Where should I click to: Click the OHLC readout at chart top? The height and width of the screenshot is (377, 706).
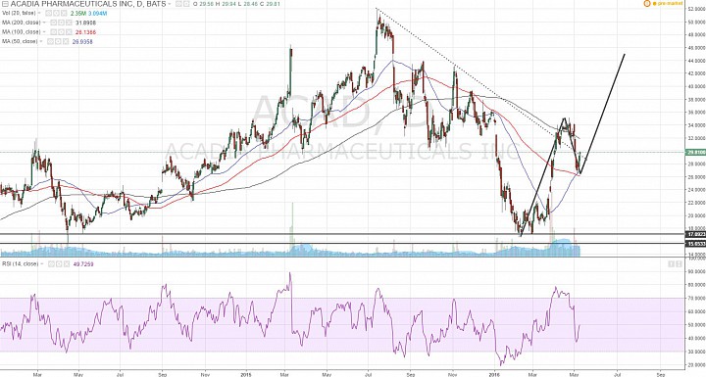click(x=236, y=4)
